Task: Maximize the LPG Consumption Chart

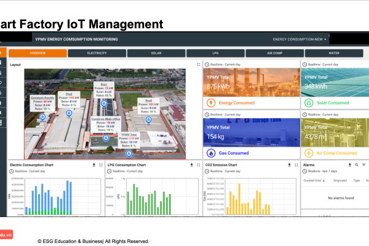Action: (x=198, y=165)
